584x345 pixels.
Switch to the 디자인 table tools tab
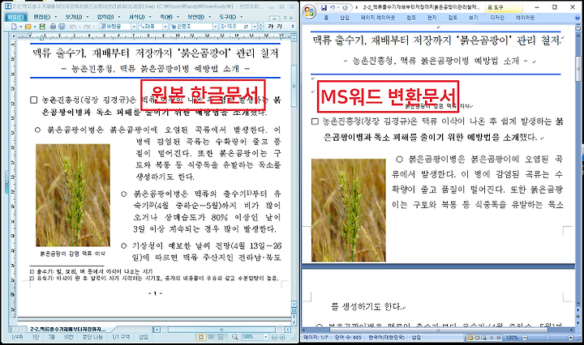(497, 18)
